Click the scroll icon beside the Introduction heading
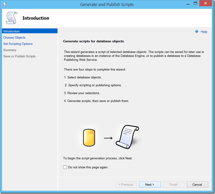215x194 pixels. pyautogui.click(x=11, y=18)
